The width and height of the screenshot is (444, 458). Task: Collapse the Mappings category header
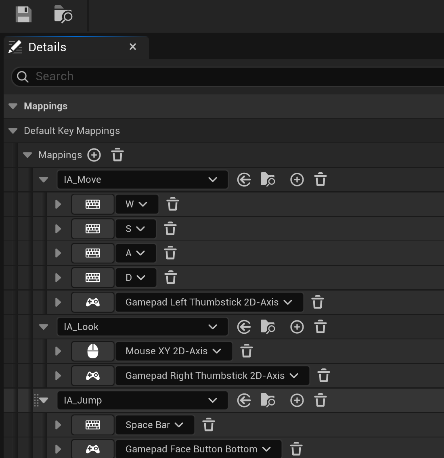(13, 106)
